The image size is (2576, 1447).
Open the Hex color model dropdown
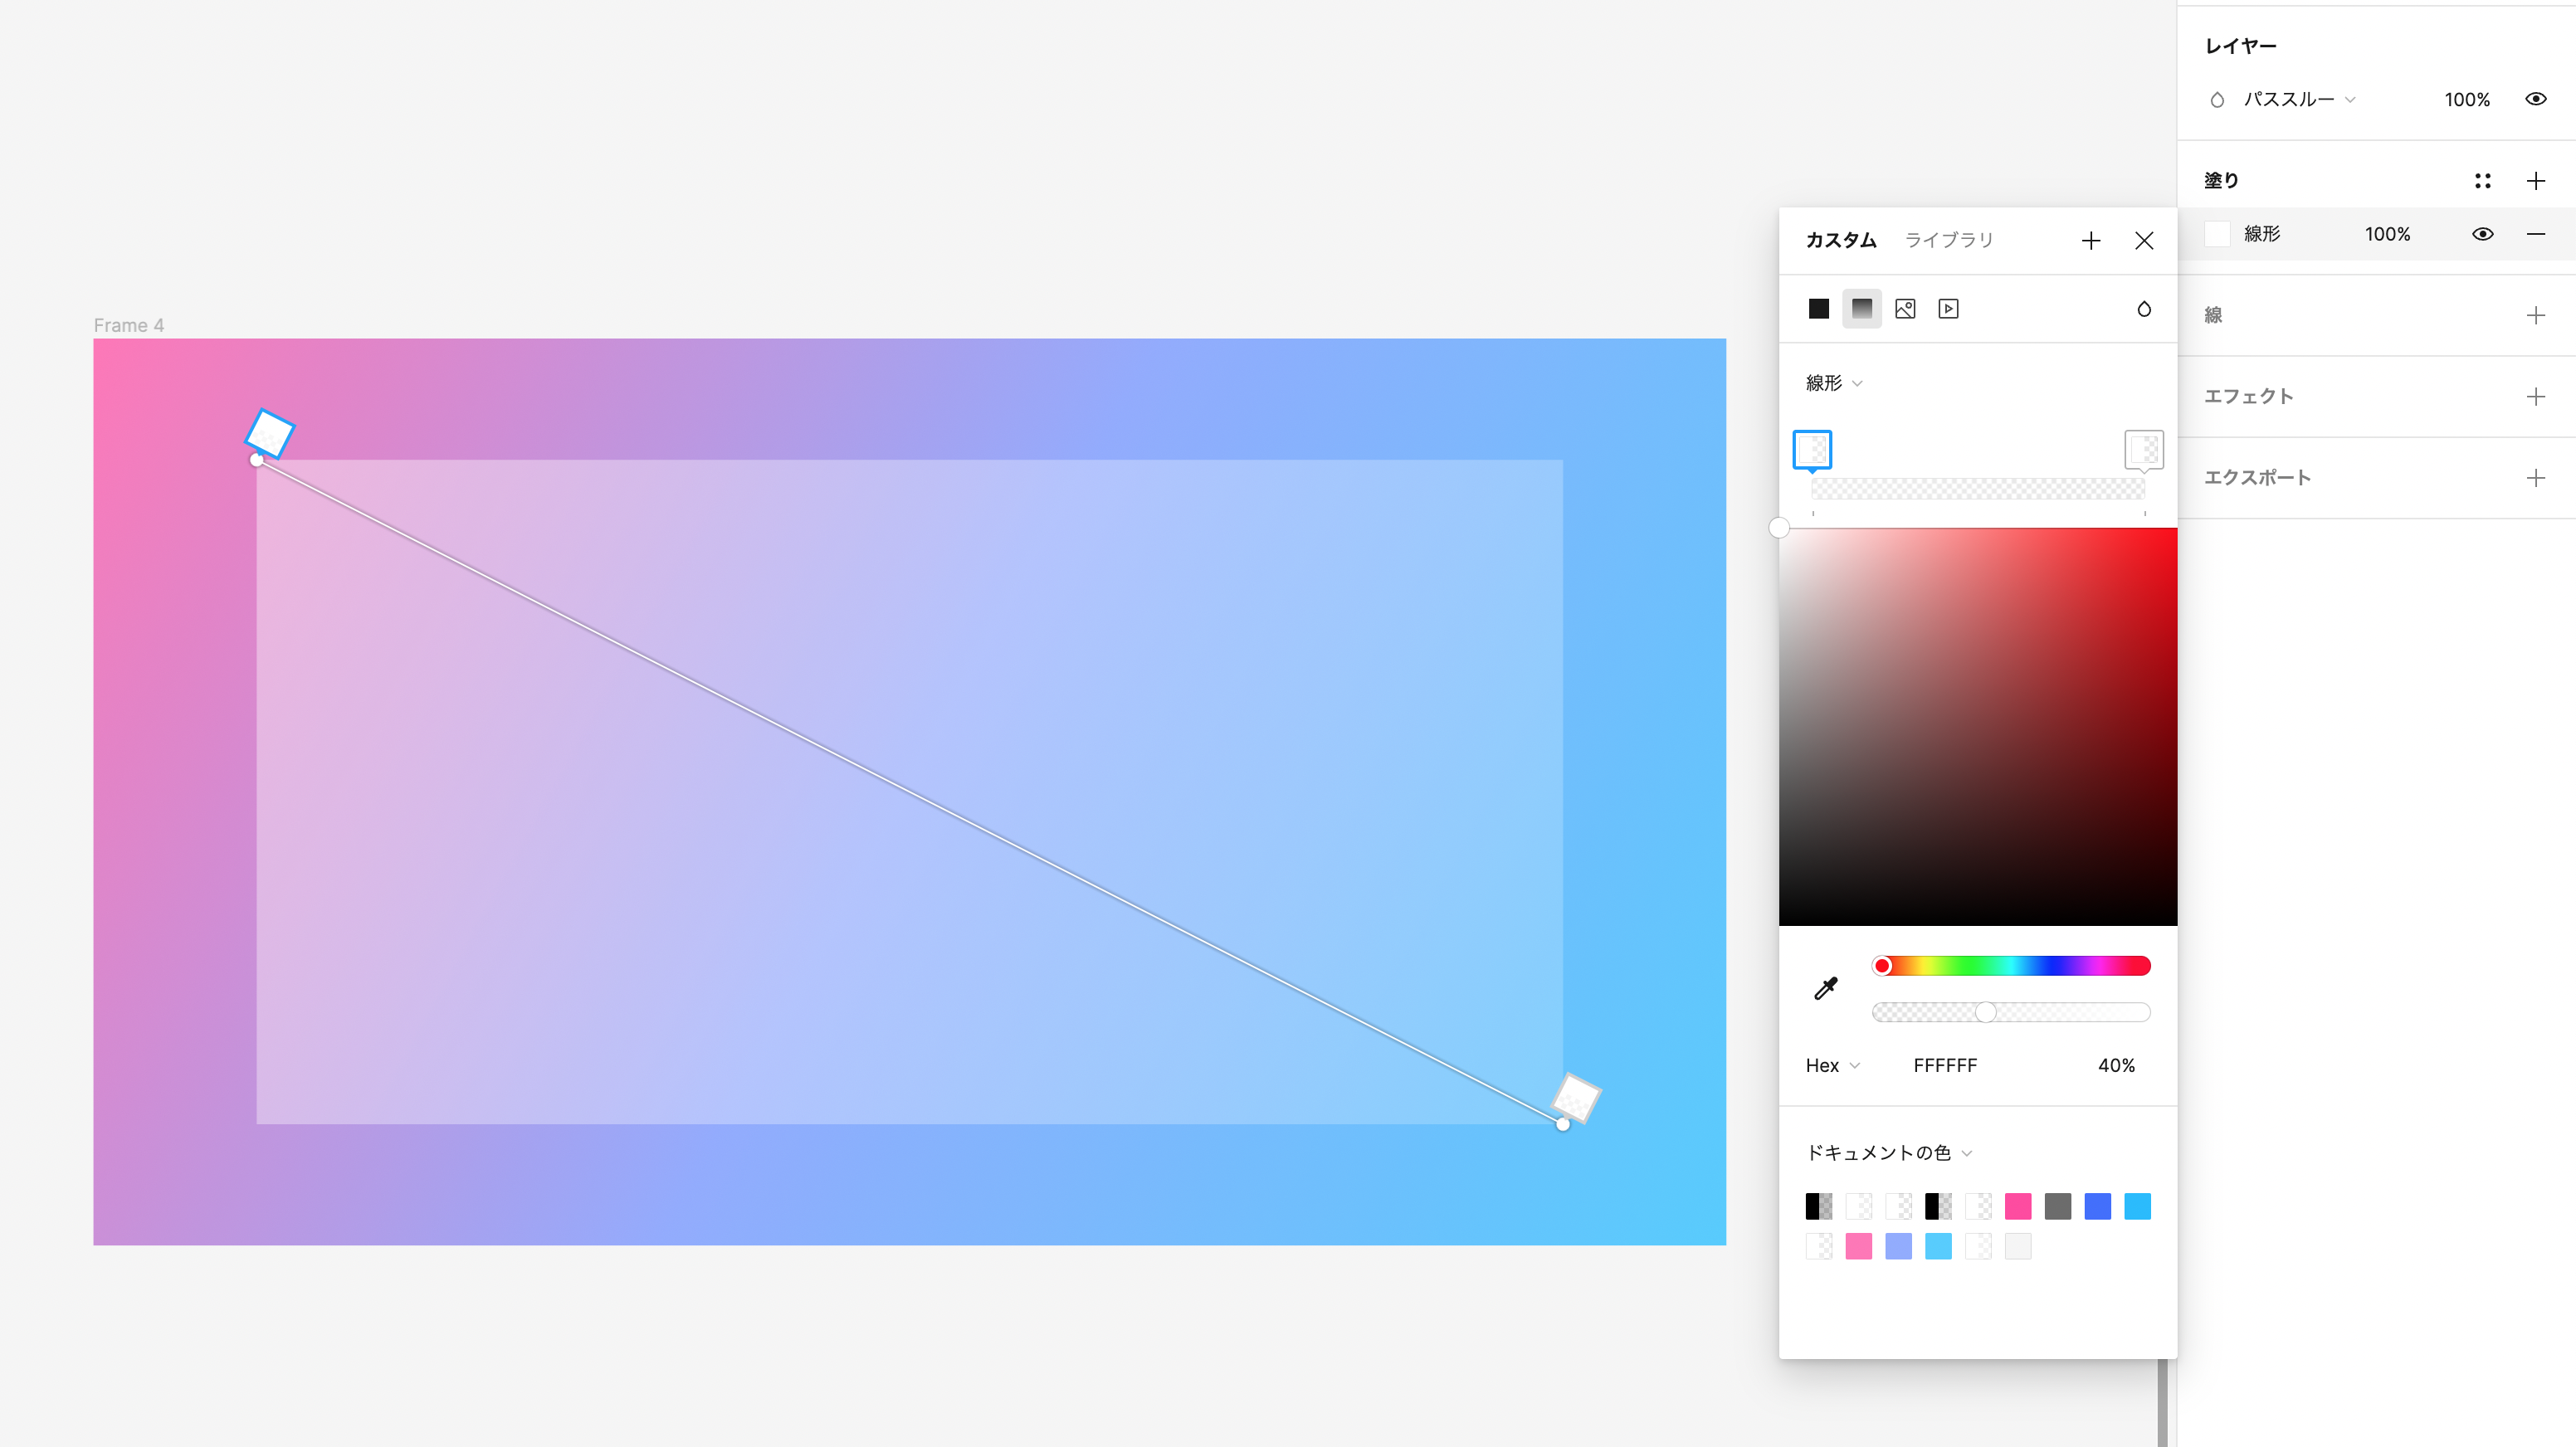tap(1832, 1066)
